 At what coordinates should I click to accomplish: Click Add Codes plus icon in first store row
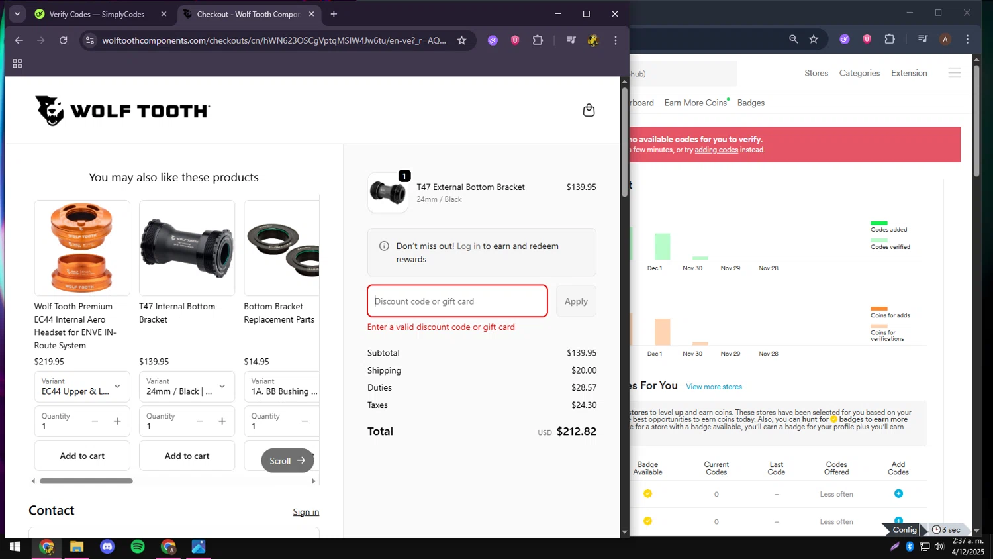(x=898, y=493)
